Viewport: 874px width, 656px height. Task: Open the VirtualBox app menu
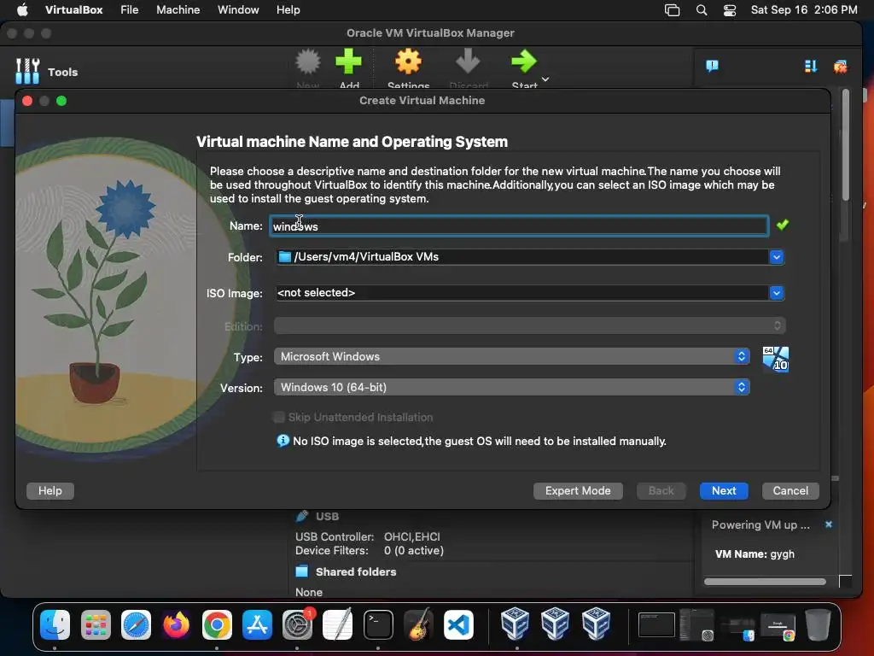click(x=73, y=10)
